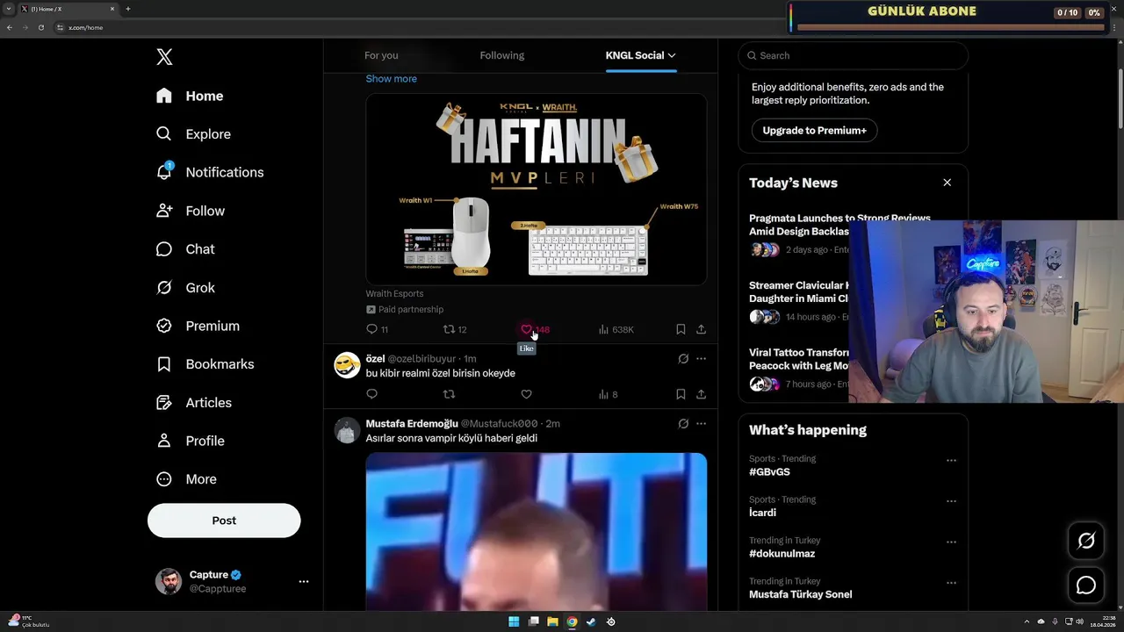Open a new browser tab
1124x632 pixels.
(127, 9)
